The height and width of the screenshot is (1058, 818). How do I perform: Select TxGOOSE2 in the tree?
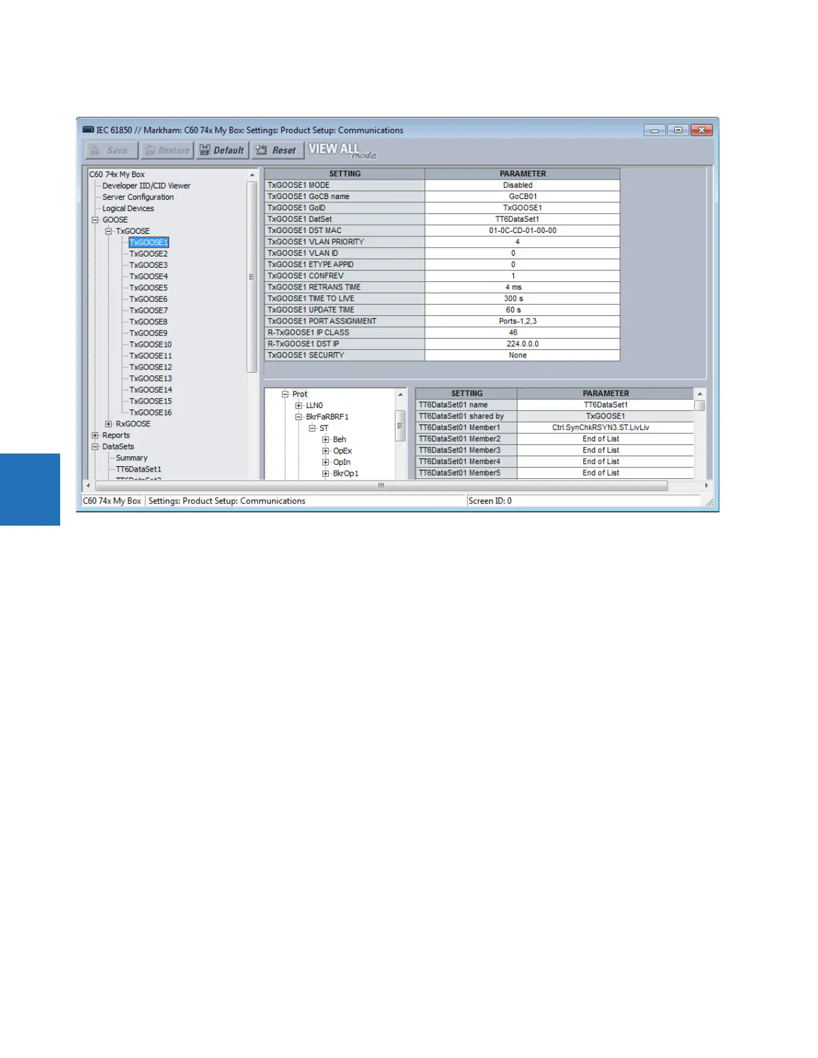coord(148,254)
